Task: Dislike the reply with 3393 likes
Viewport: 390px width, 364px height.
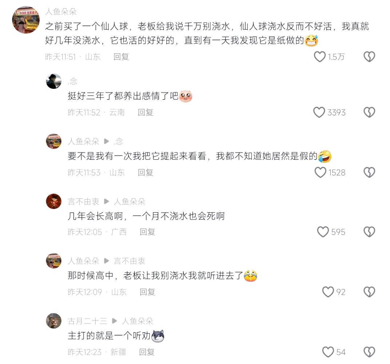Action: pos(369,112)
